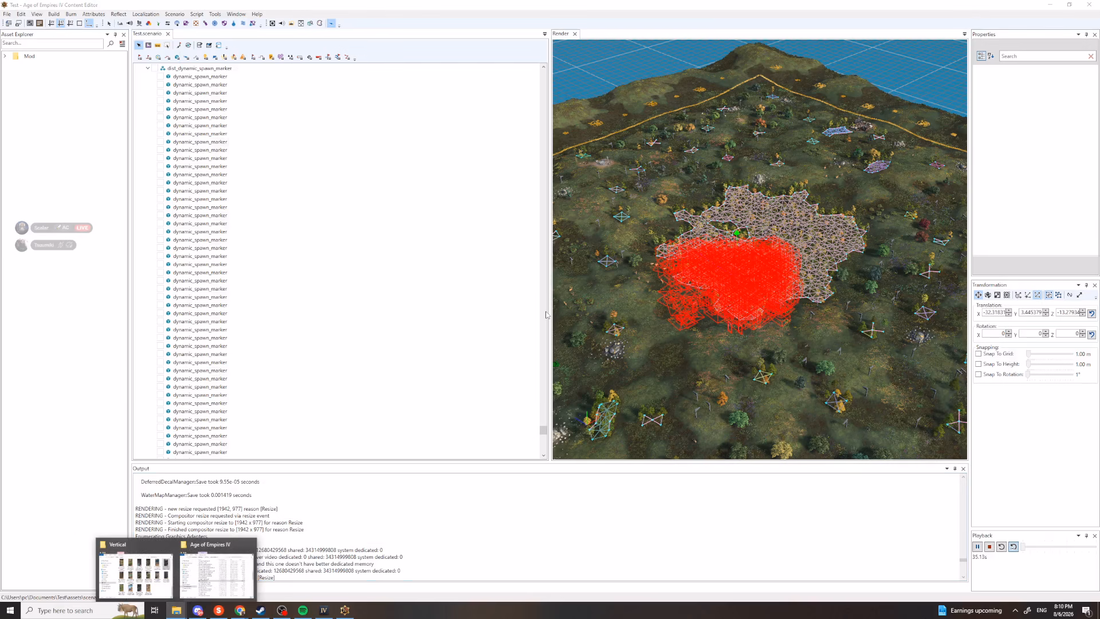Reset Translation values with undo arrow
Viewport: 1100px width, 619px height.
pyautogui.click(x=1091, y=314)
